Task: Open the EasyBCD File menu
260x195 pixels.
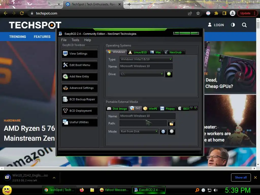Action: (64, 40)
